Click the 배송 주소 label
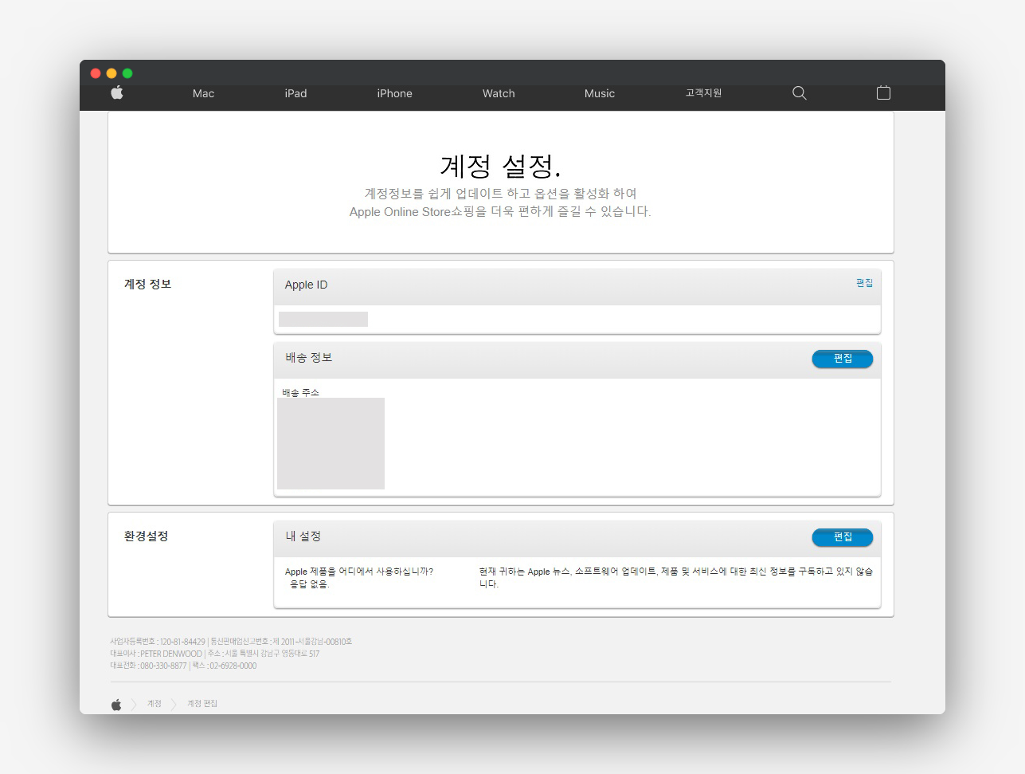The width and height of the screenshot is (1025, 774). [300, 392]
